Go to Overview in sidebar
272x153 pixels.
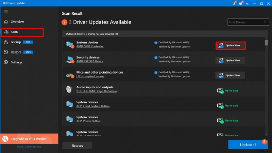point(17,22)
